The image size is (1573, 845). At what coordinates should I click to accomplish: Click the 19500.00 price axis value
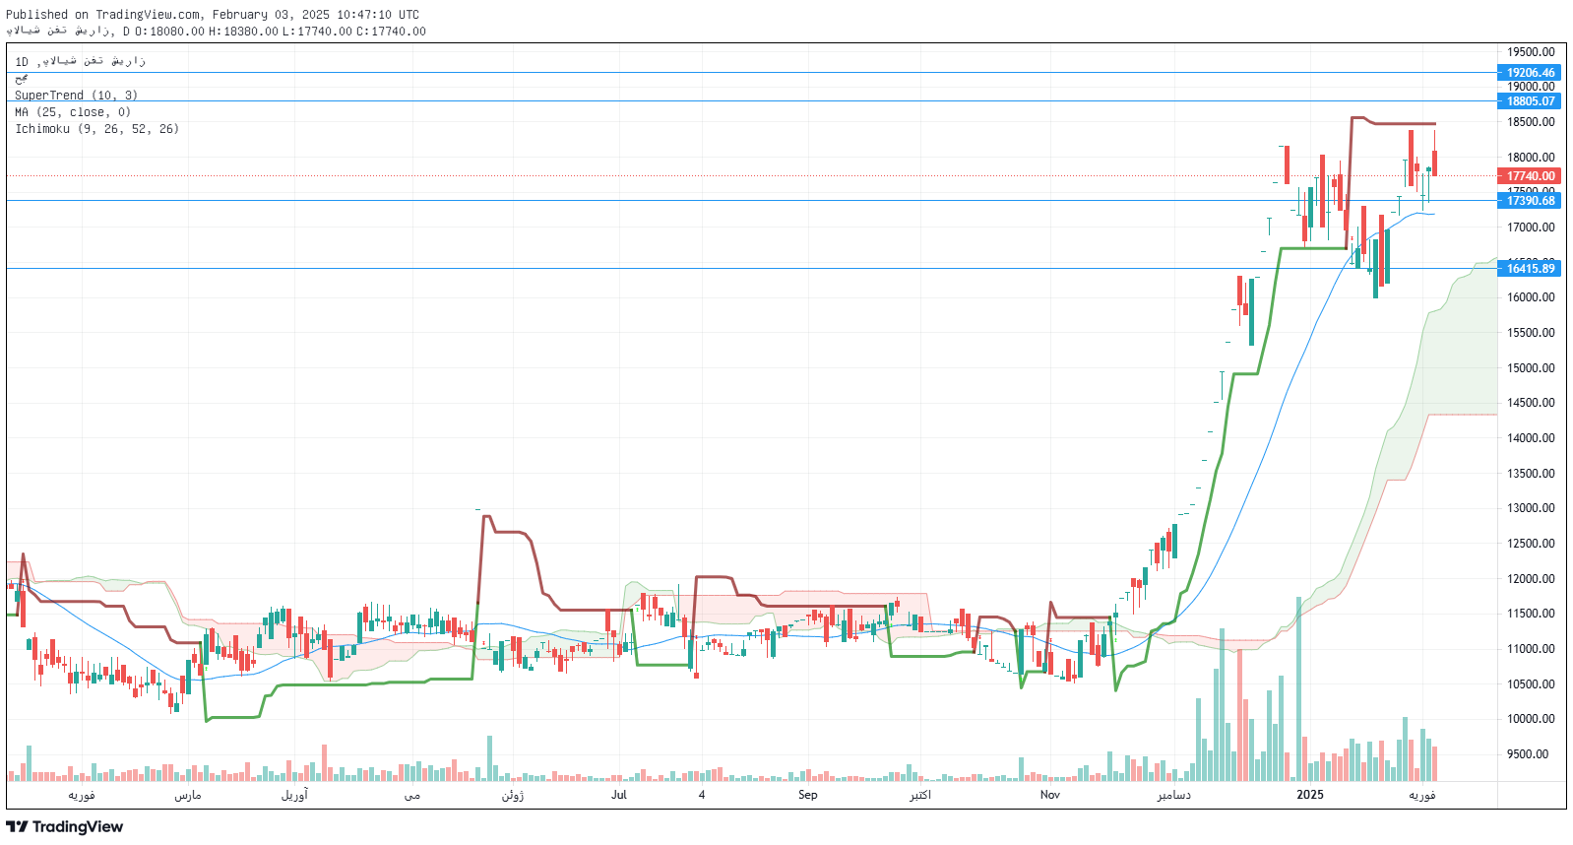[x=1531, y=52]
